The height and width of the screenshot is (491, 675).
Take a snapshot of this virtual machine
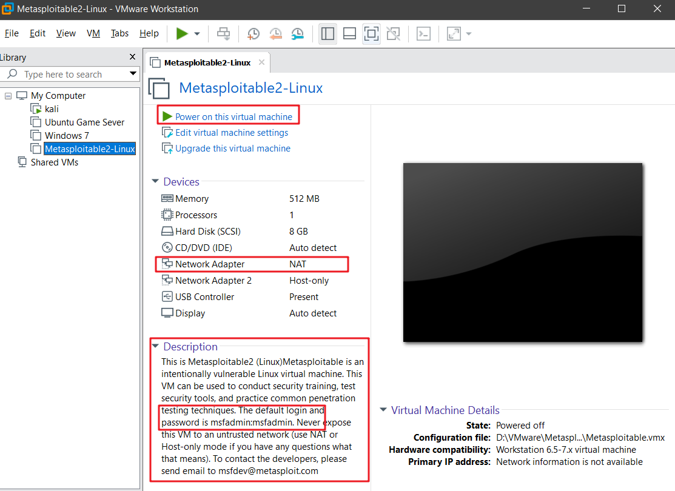click(x=254, y=33)
